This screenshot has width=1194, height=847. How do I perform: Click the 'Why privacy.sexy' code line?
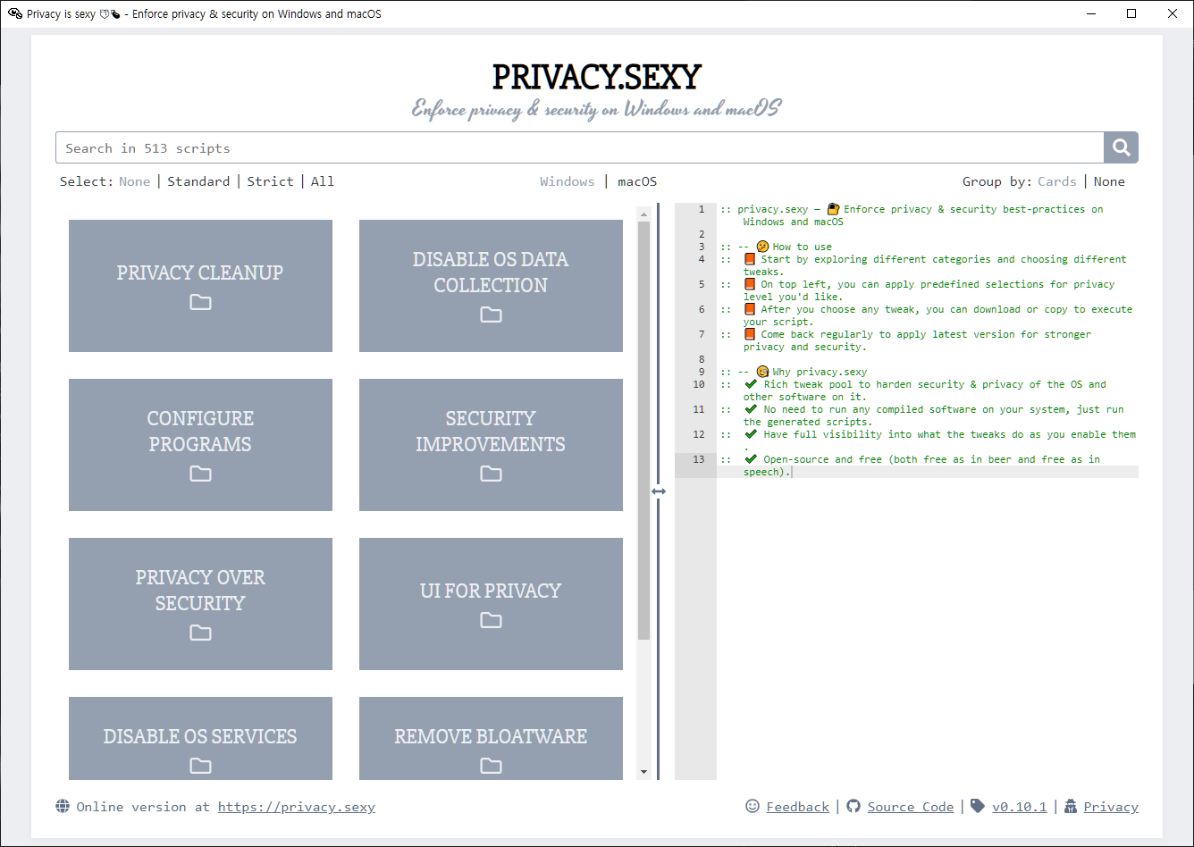(x=795, y=372)
